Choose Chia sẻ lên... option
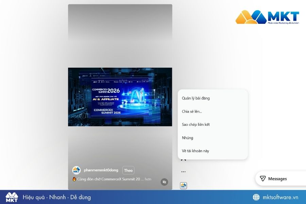This screenshot has width=306, height=204. point(192,112)
